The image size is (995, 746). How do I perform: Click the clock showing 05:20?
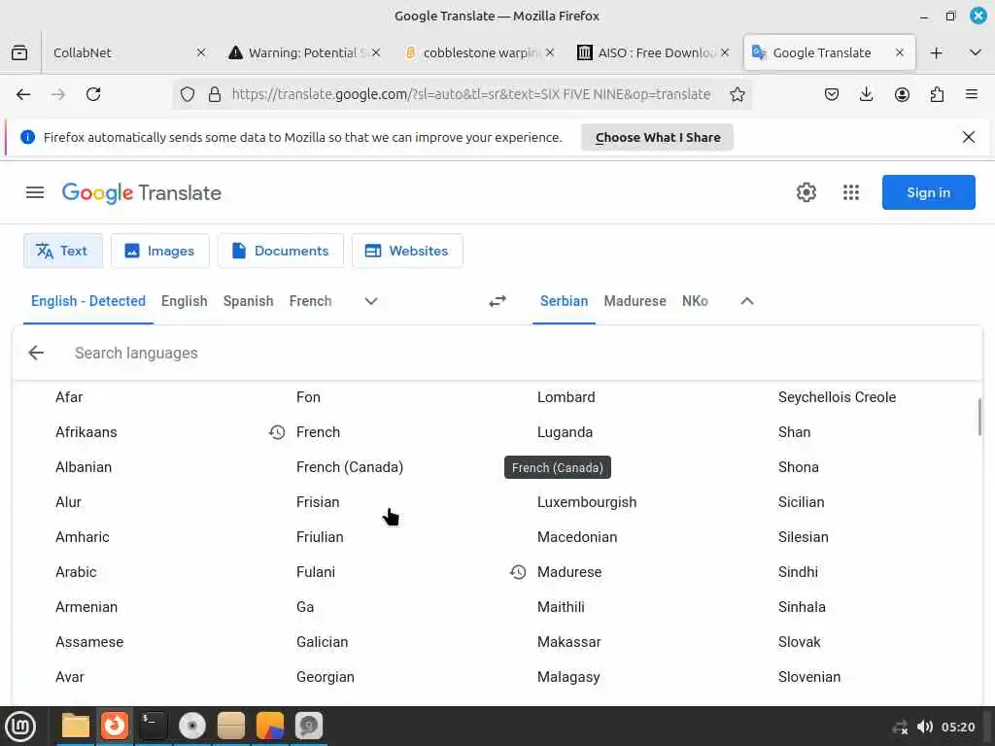[957, 727]
